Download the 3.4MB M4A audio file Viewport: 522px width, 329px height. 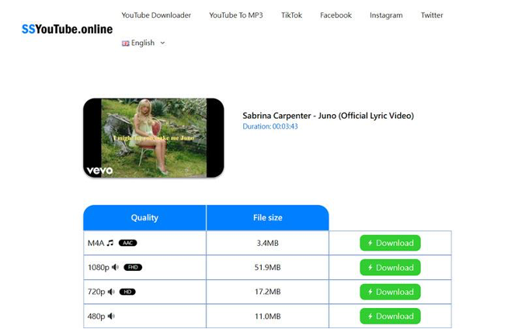(390, 243)
